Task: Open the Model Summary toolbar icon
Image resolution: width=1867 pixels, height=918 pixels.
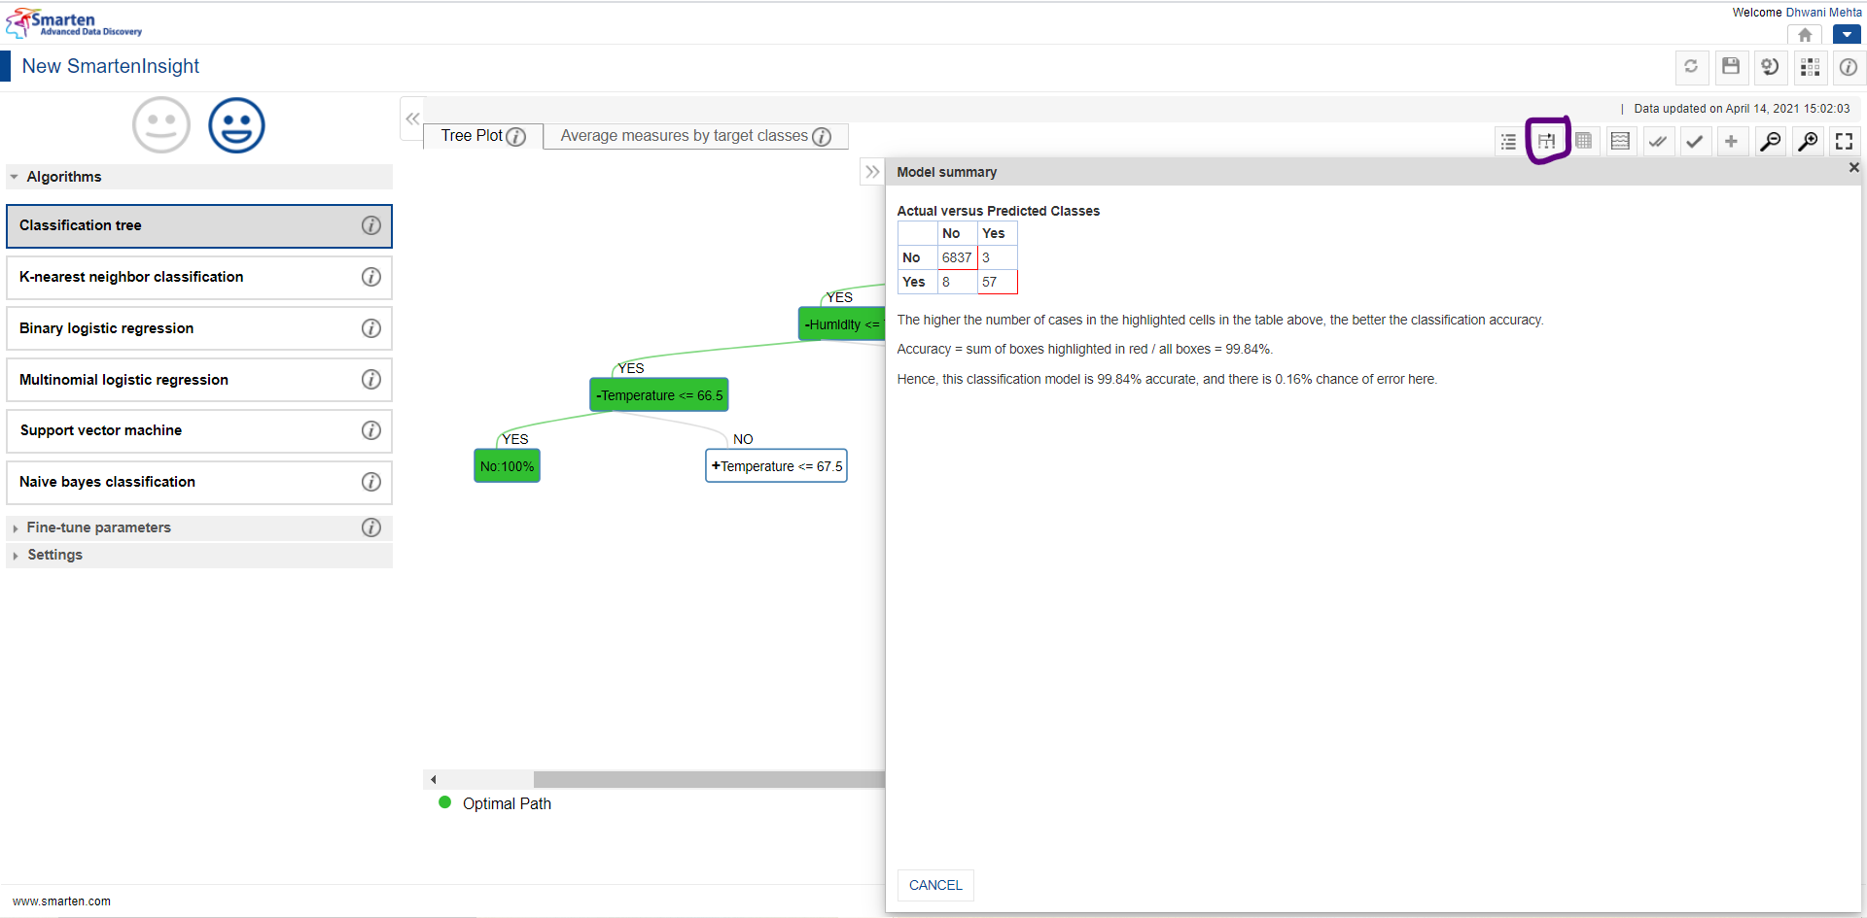Action: pos(1547,141)
